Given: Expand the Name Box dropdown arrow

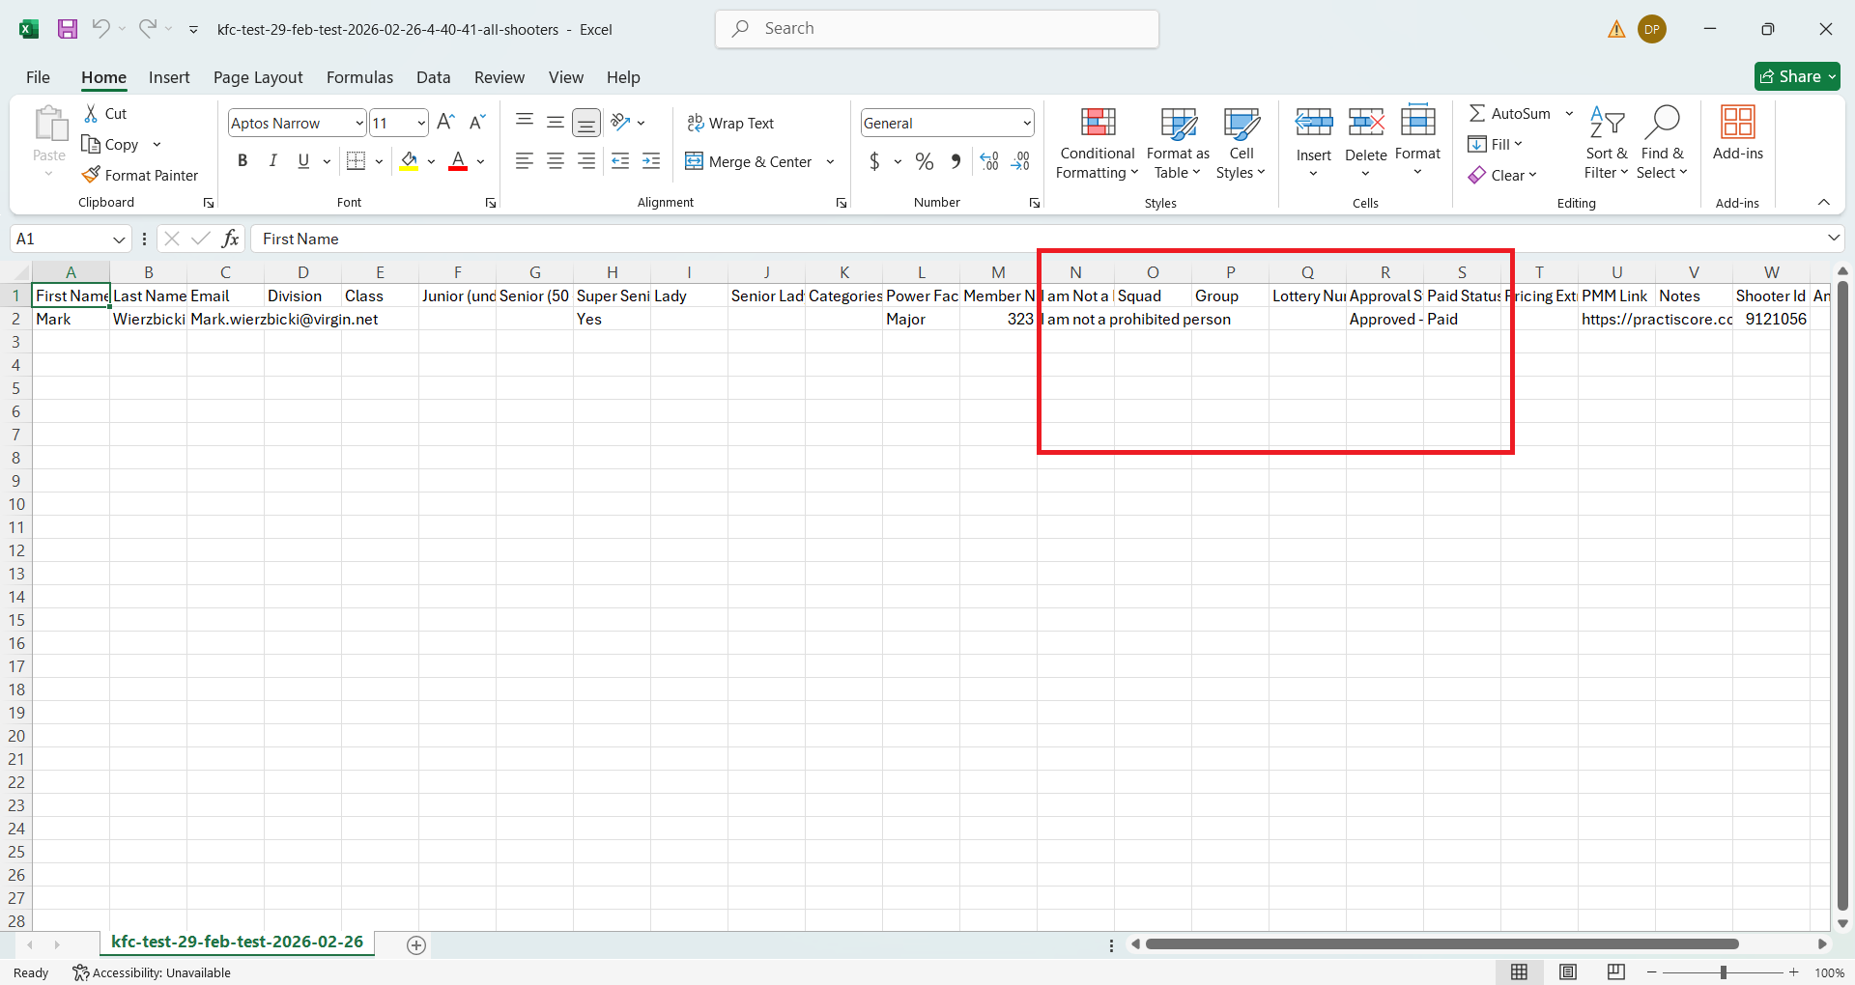Looking at the screenshot, I should [x=119, y=239].
